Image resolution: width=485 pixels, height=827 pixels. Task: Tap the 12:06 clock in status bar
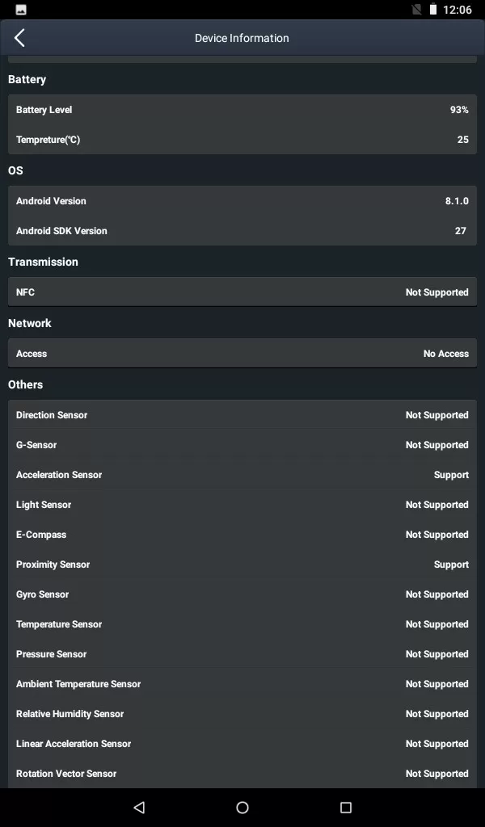(x=457, y=10)
